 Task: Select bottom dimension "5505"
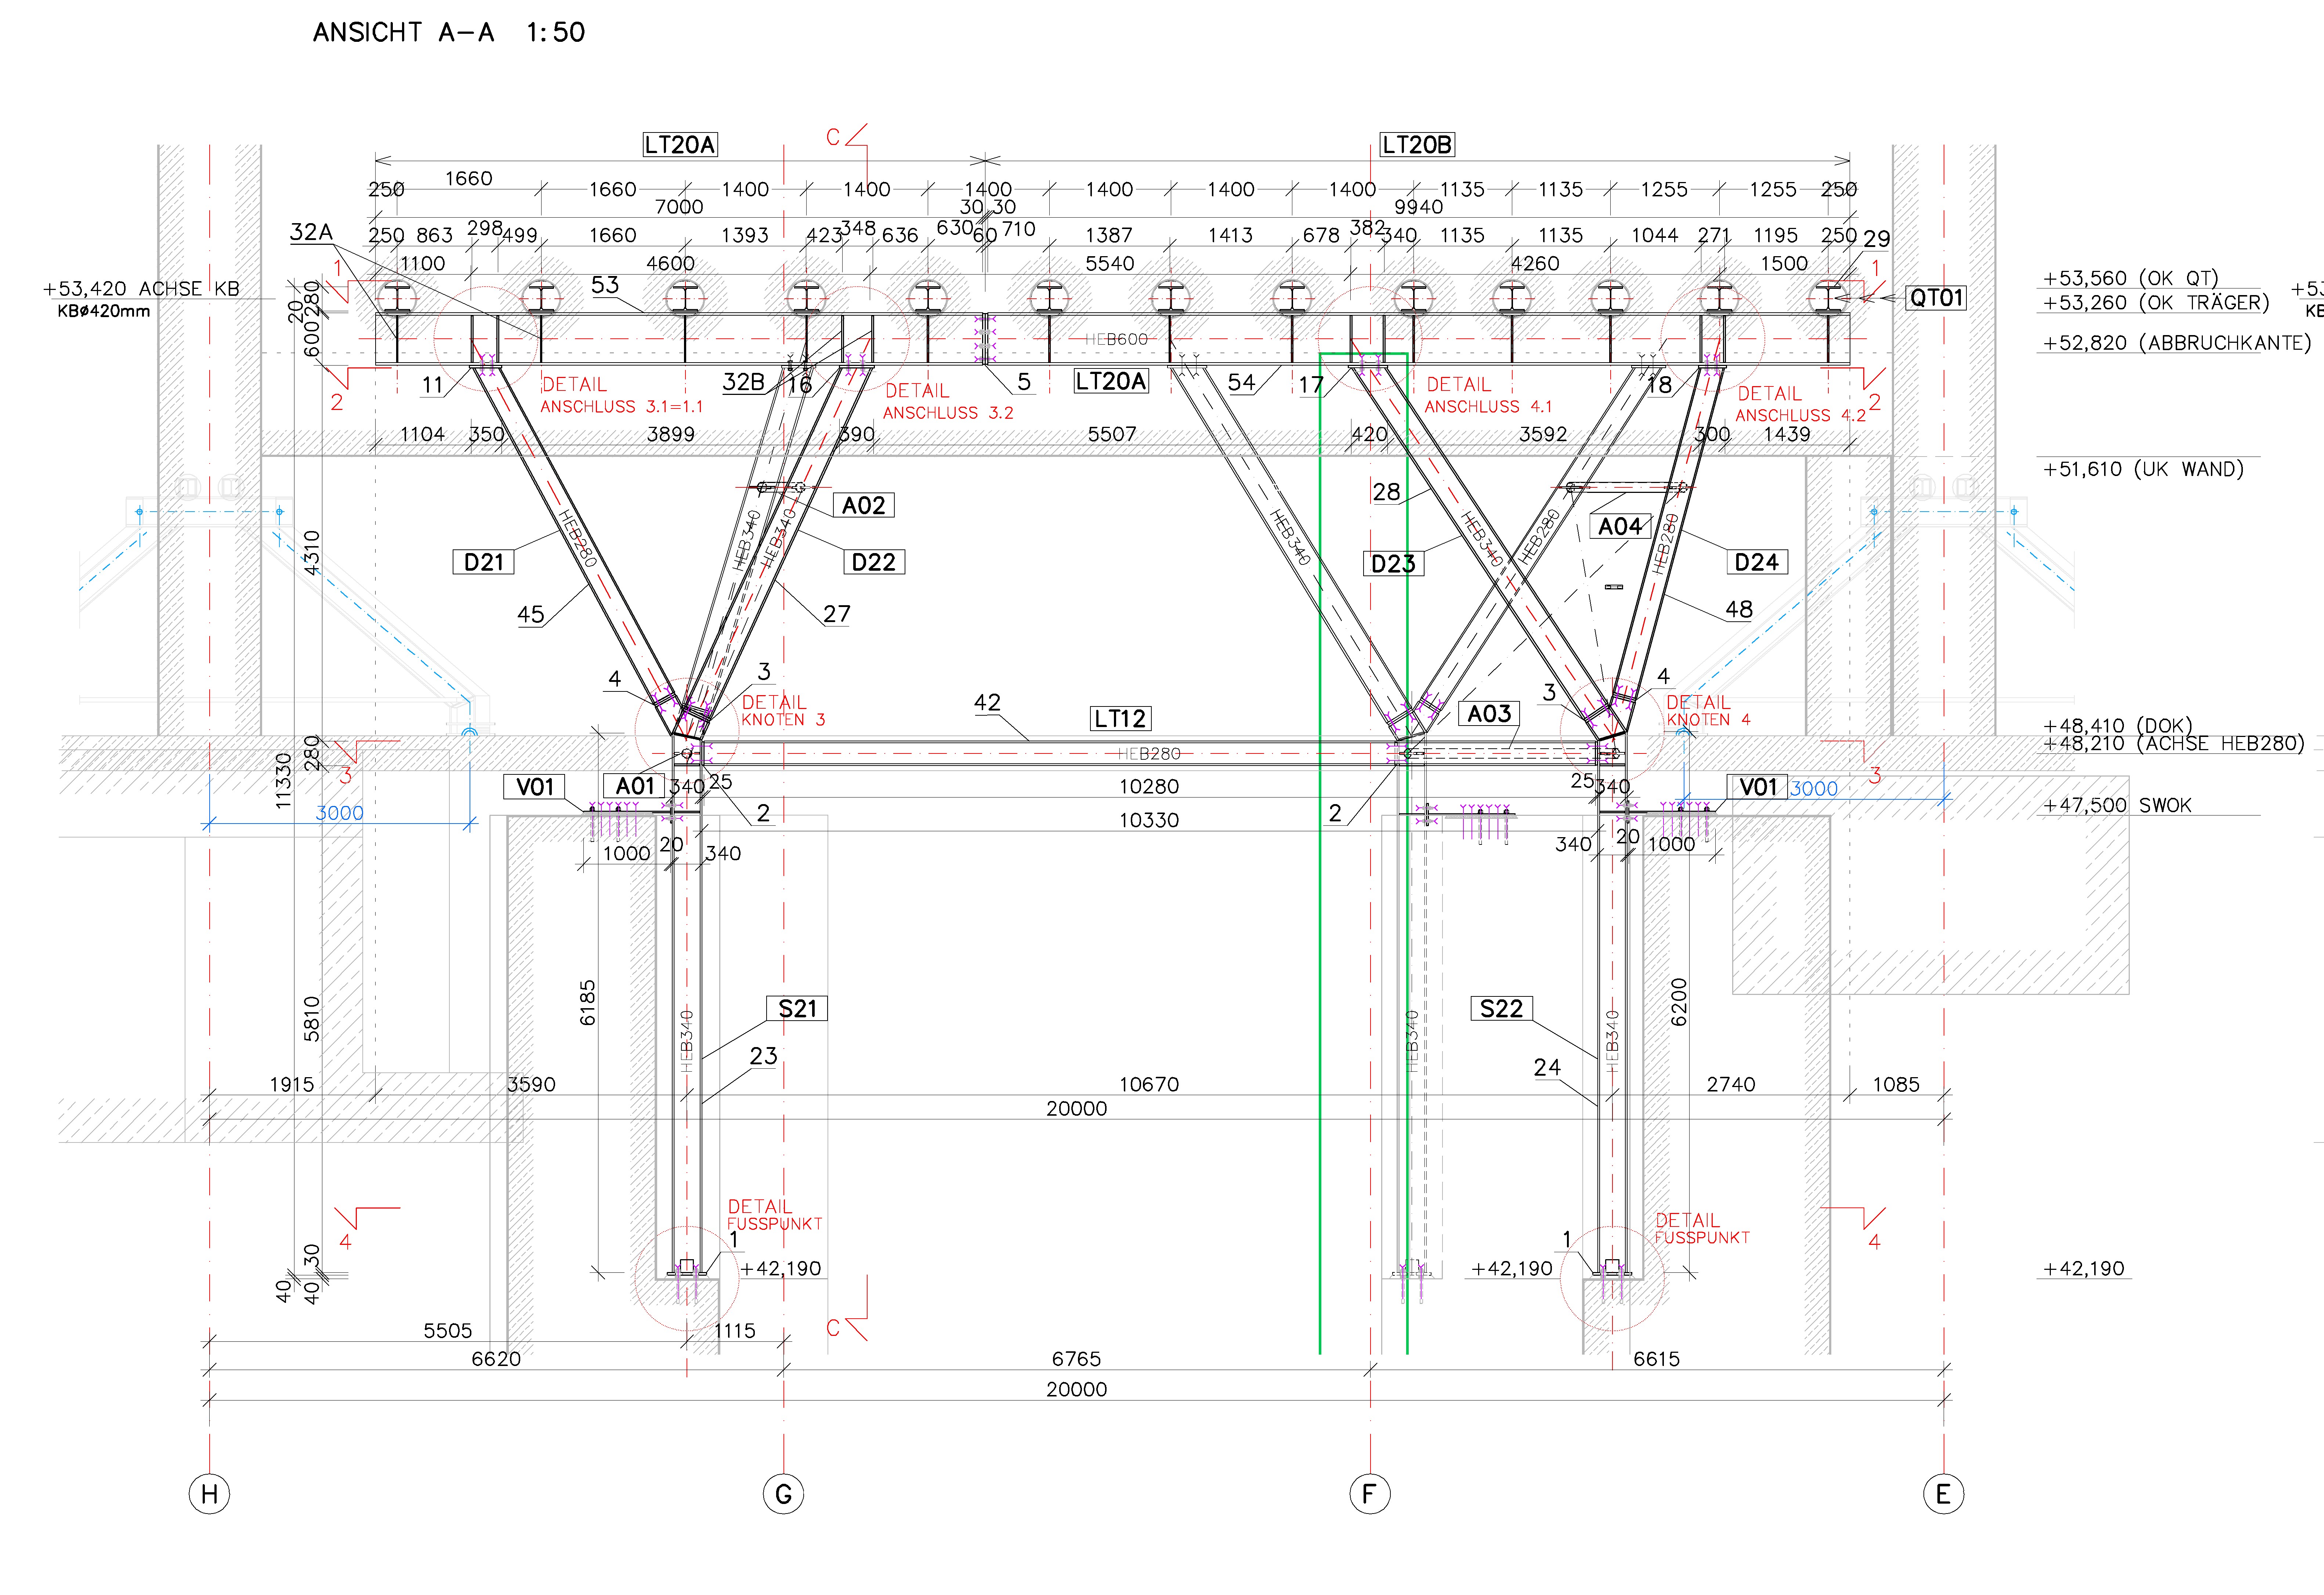447,1331
